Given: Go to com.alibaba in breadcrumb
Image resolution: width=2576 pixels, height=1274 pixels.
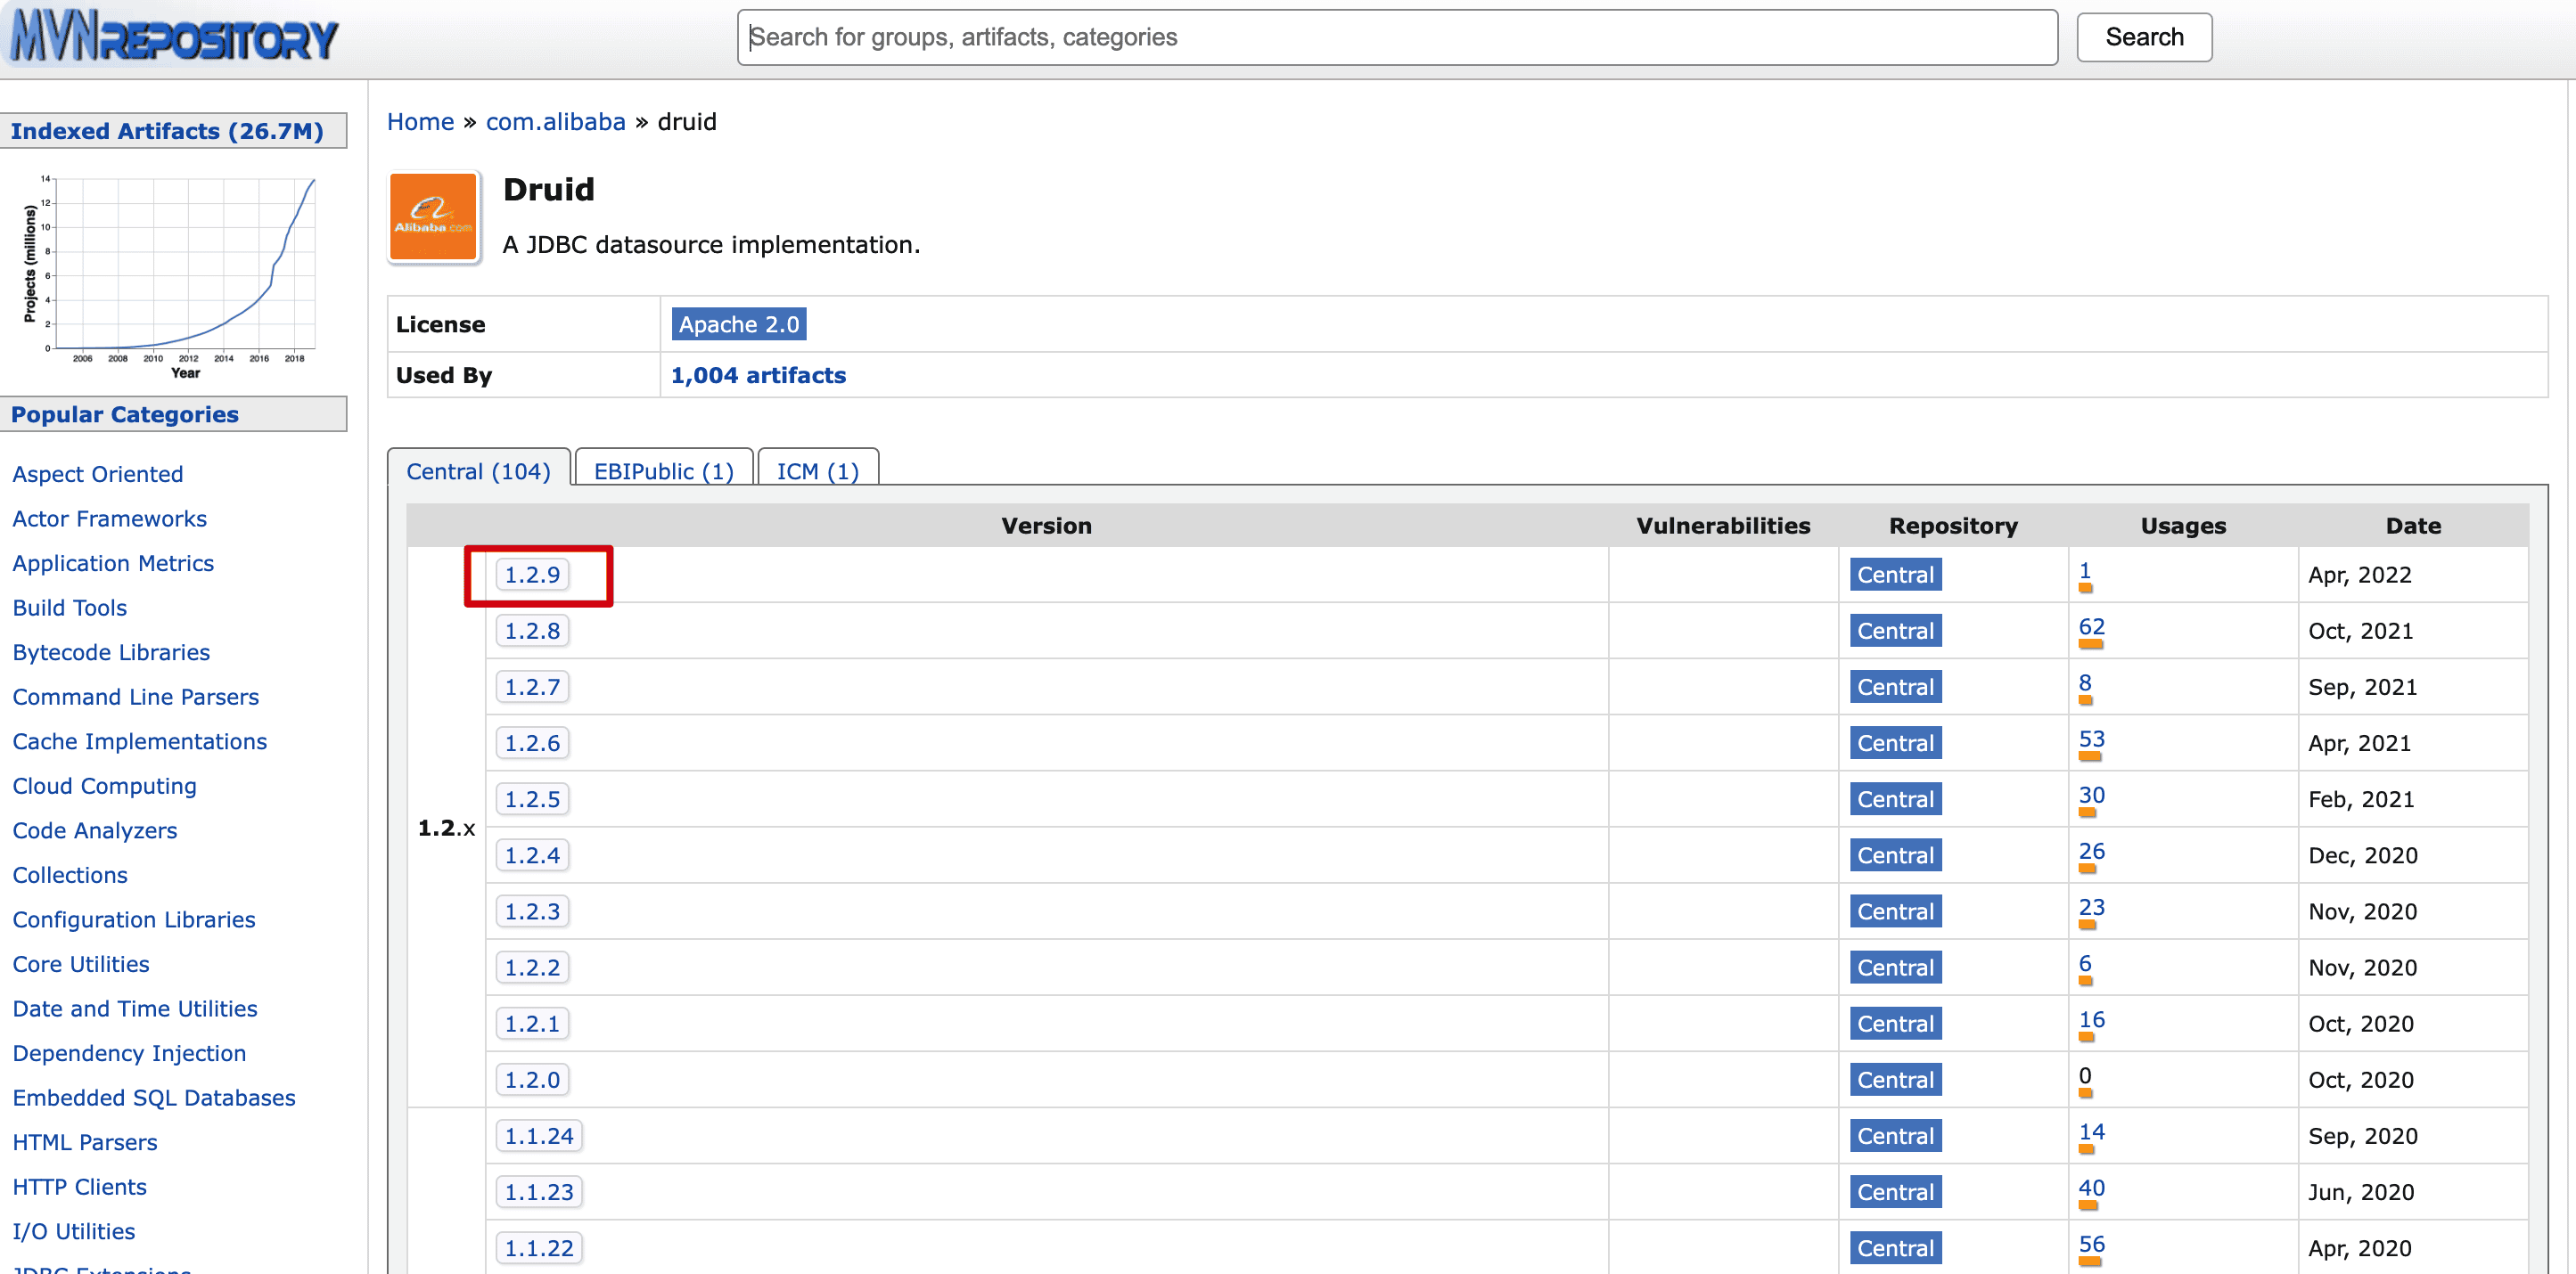Looking at the screenshot, I should click(555, 122).
